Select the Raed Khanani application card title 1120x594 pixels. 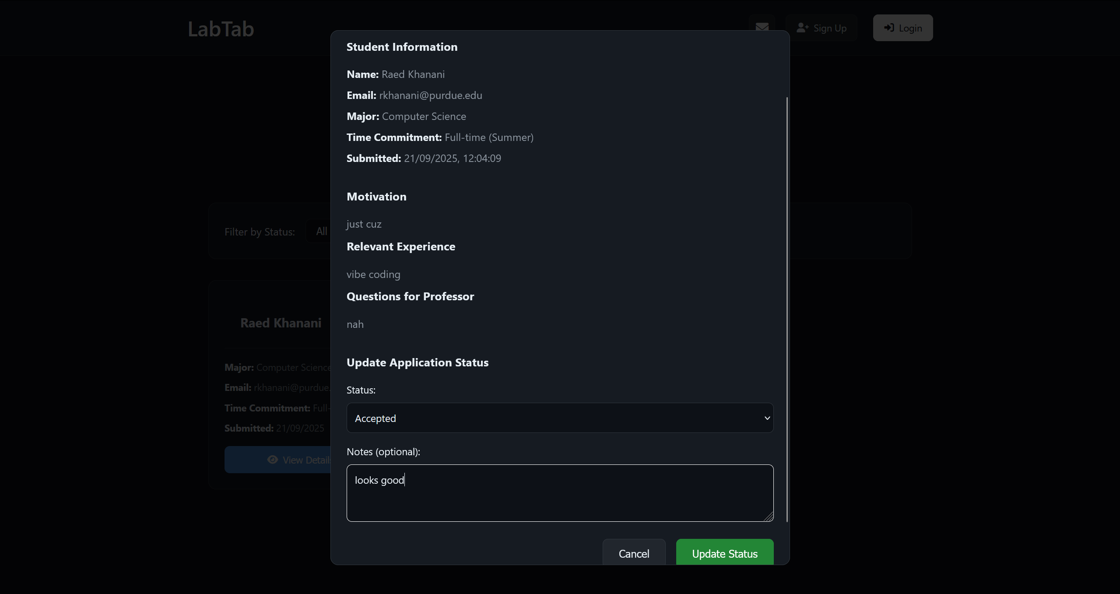pyautogui.click(x=281, y=323)
